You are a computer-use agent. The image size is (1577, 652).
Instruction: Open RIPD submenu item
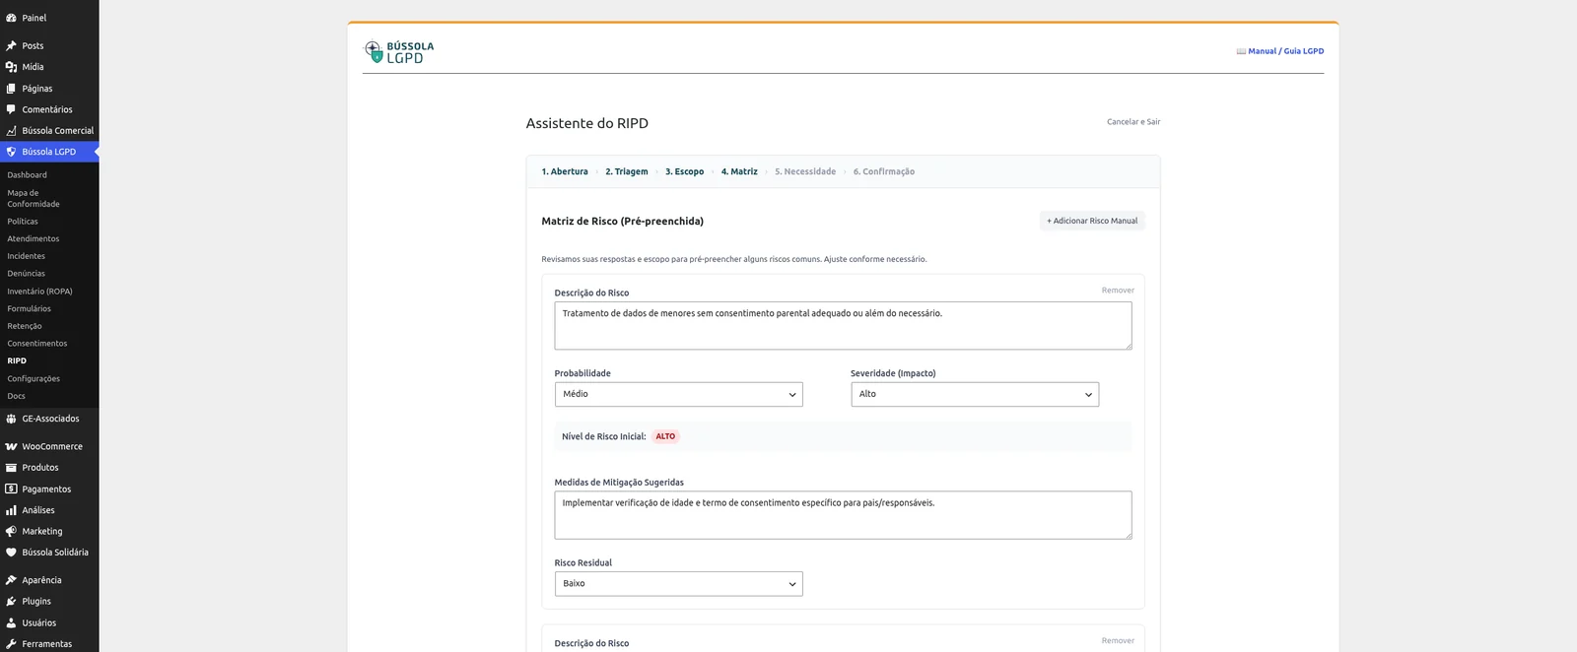17,361
